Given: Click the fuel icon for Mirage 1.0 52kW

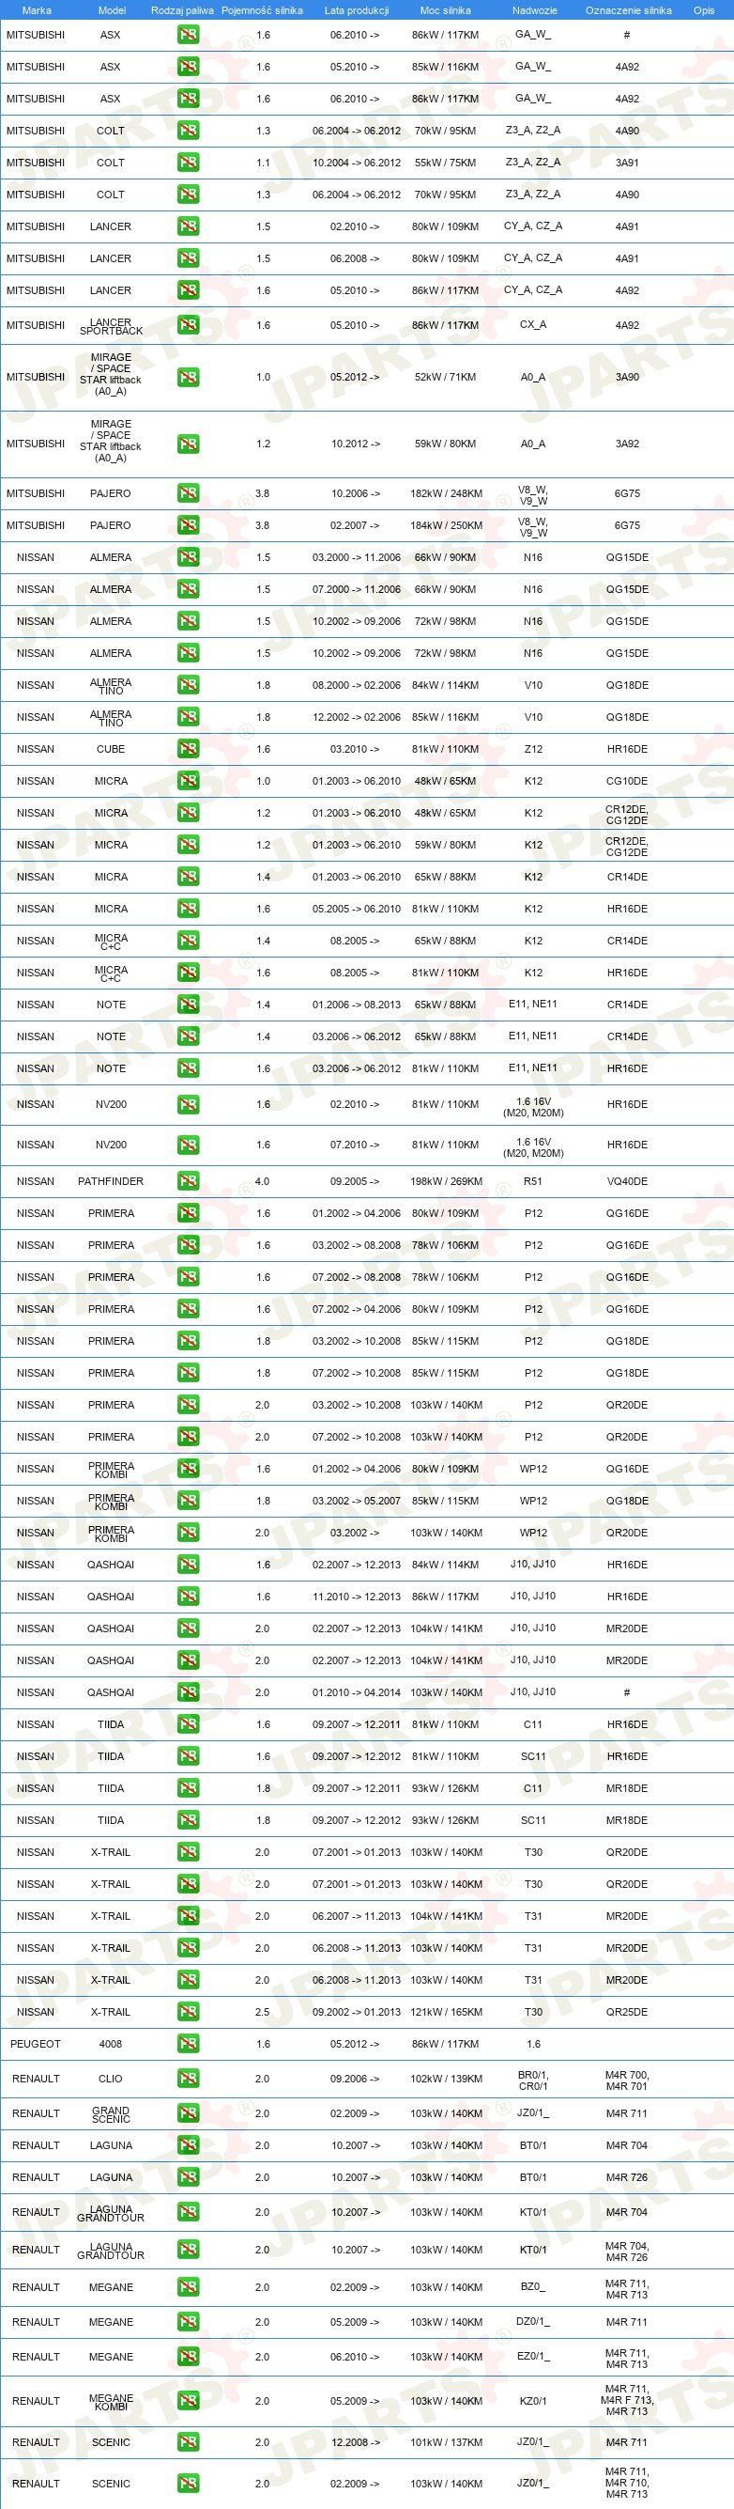Looking at the screenshot, I should point(188,377).
